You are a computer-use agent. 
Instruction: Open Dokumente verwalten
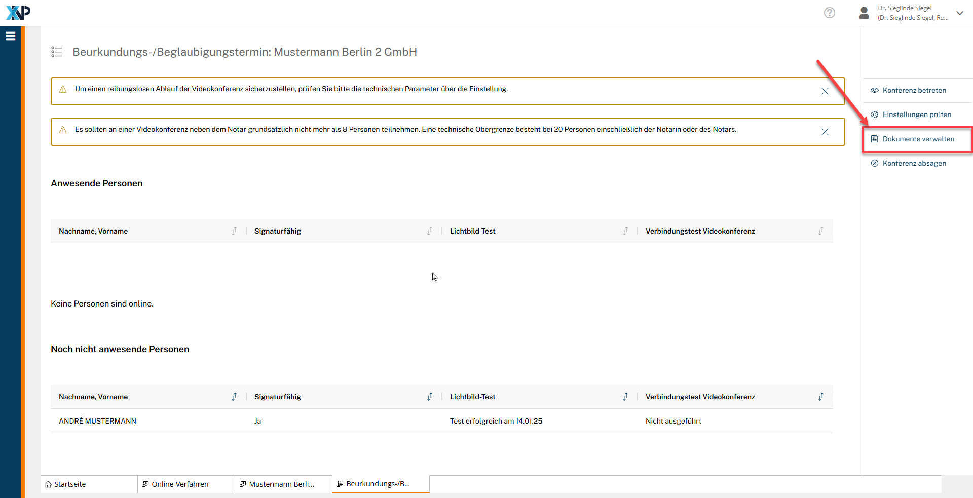[918, 139]
